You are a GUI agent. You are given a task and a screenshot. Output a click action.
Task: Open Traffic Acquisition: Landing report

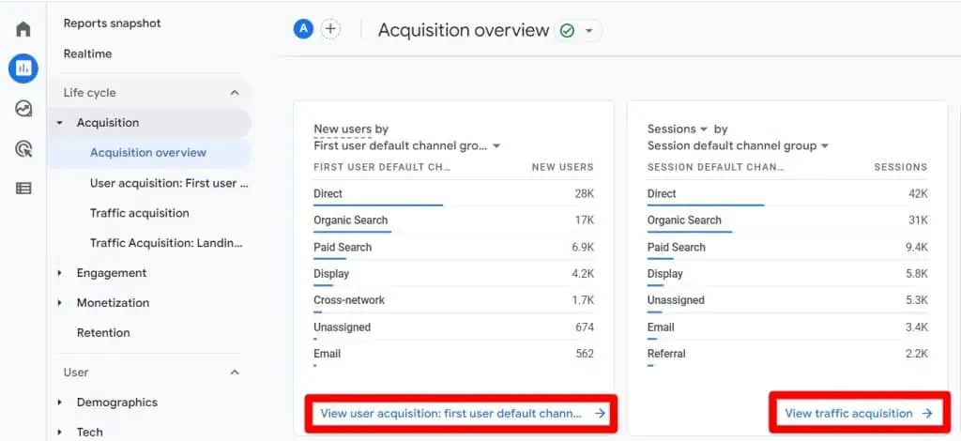point(167,242)
